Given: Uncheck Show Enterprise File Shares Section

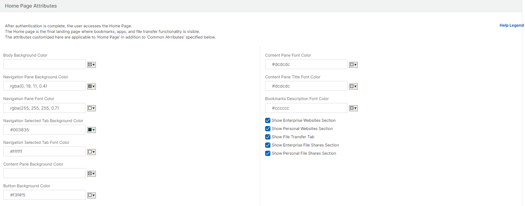Looking at the screenshot, I should pyautogui.click(x=268, y=145).
